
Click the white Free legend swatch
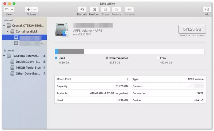[x=158, y=58]
